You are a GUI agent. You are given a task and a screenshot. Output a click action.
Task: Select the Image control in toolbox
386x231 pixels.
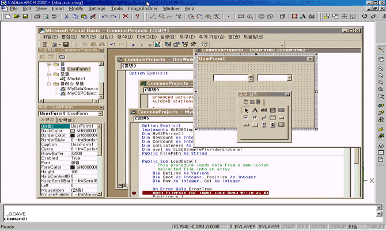coord(281,125)
